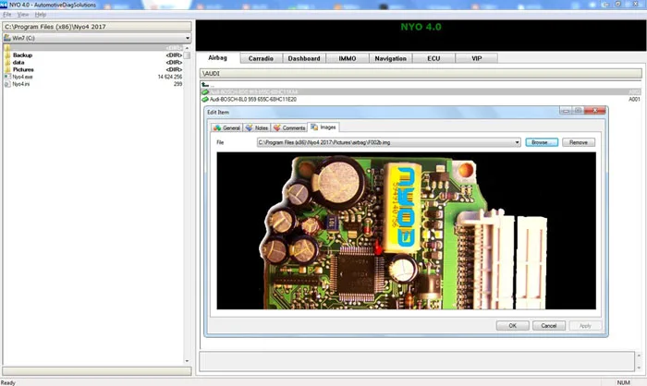Click the scroll-up arrow of the bottom text box
Image resolution: width=647 pixels, height=386 pixels.
click(640, 356)
